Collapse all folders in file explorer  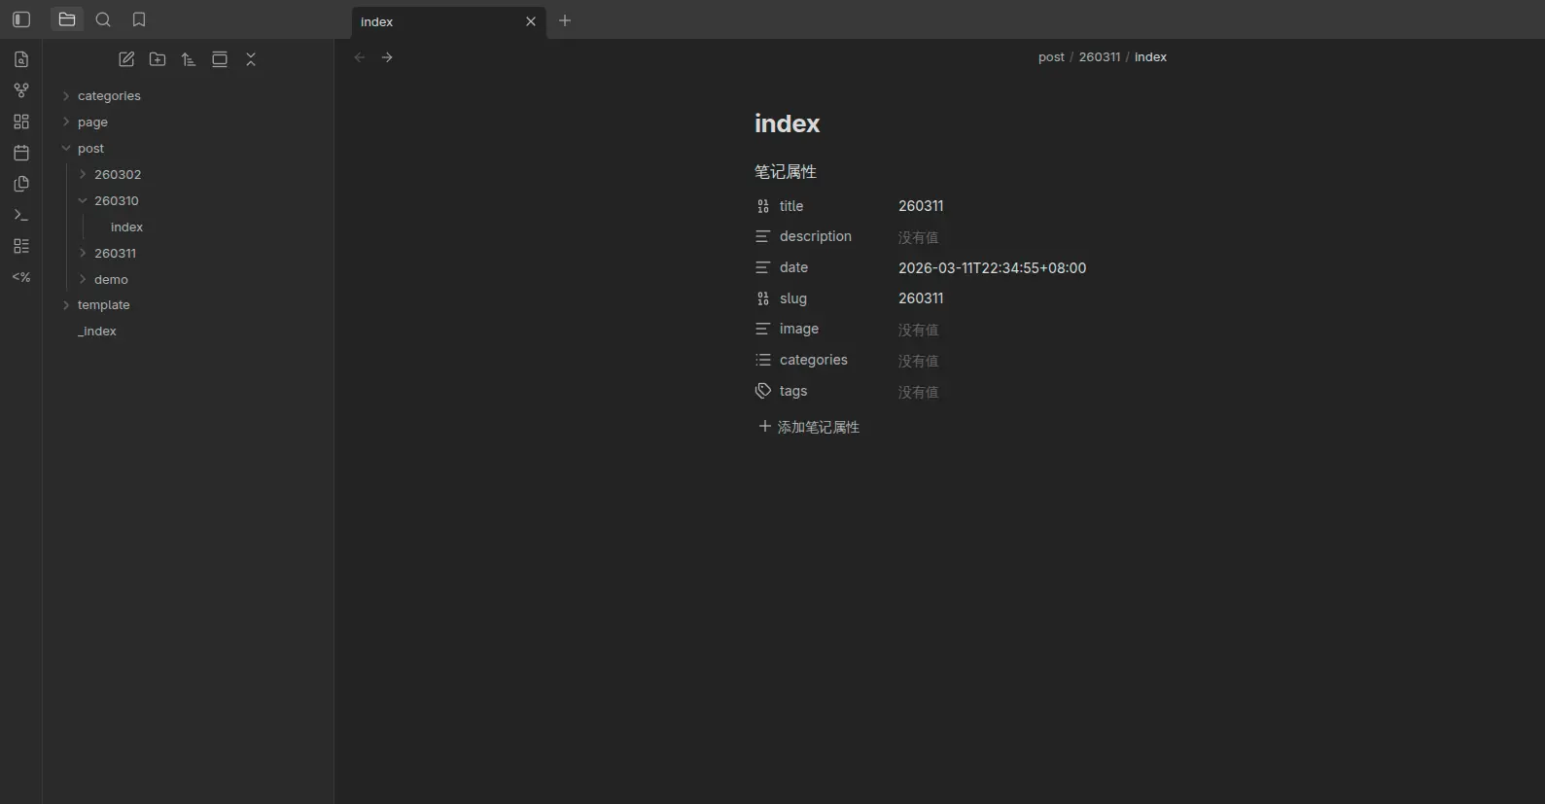click(251, 59)
